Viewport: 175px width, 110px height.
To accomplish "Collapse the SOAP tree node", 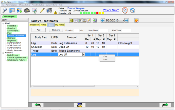I will coord(3,23).
